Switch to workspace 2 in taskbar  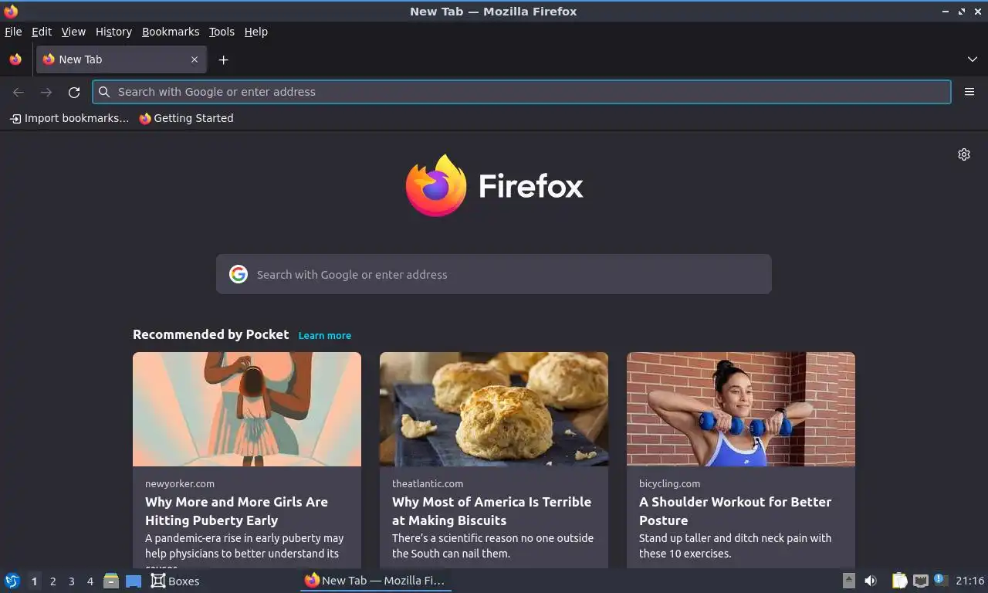tap(52, 581)
